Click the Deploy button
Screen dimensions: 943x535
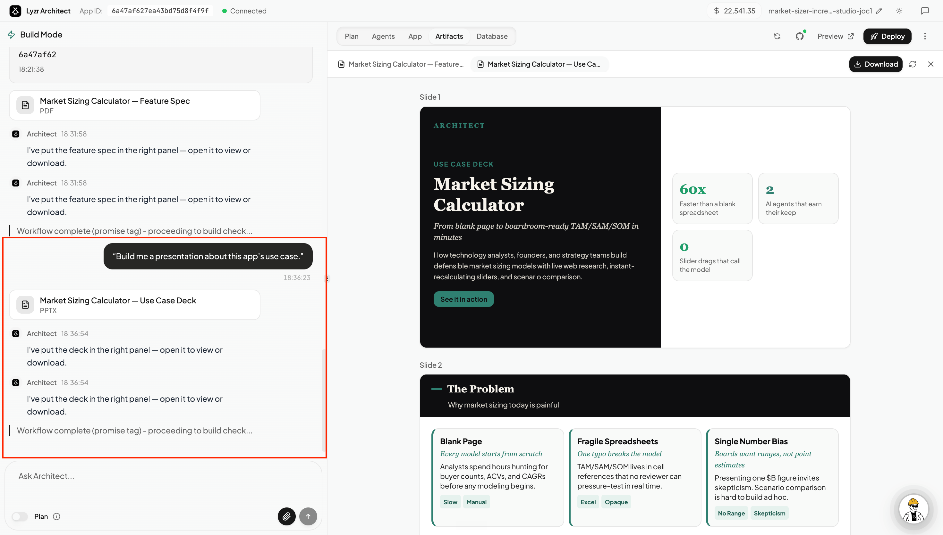pyautogui.click(x=887, y=37)
